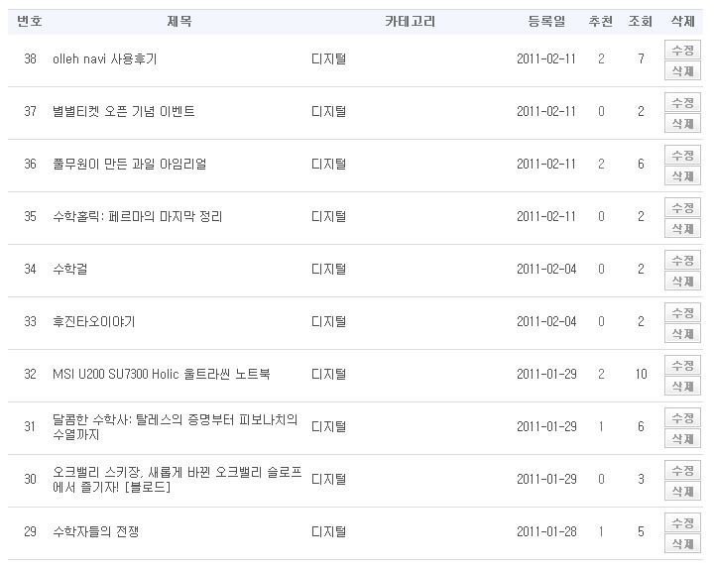
Task: Click 수정 button for post 38
Action: [682, 51]
